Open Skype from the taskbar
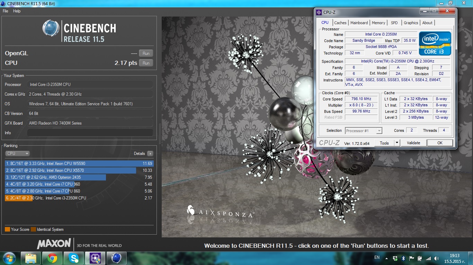 pyautogui.click(x=74, y=258)
